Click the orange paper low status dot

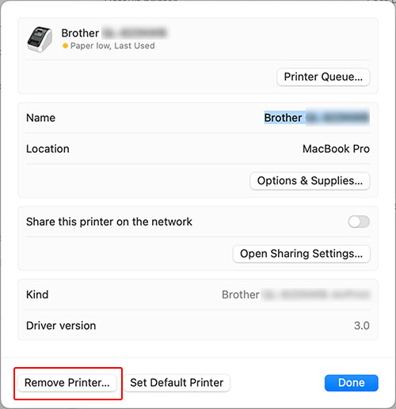[65, 46]
